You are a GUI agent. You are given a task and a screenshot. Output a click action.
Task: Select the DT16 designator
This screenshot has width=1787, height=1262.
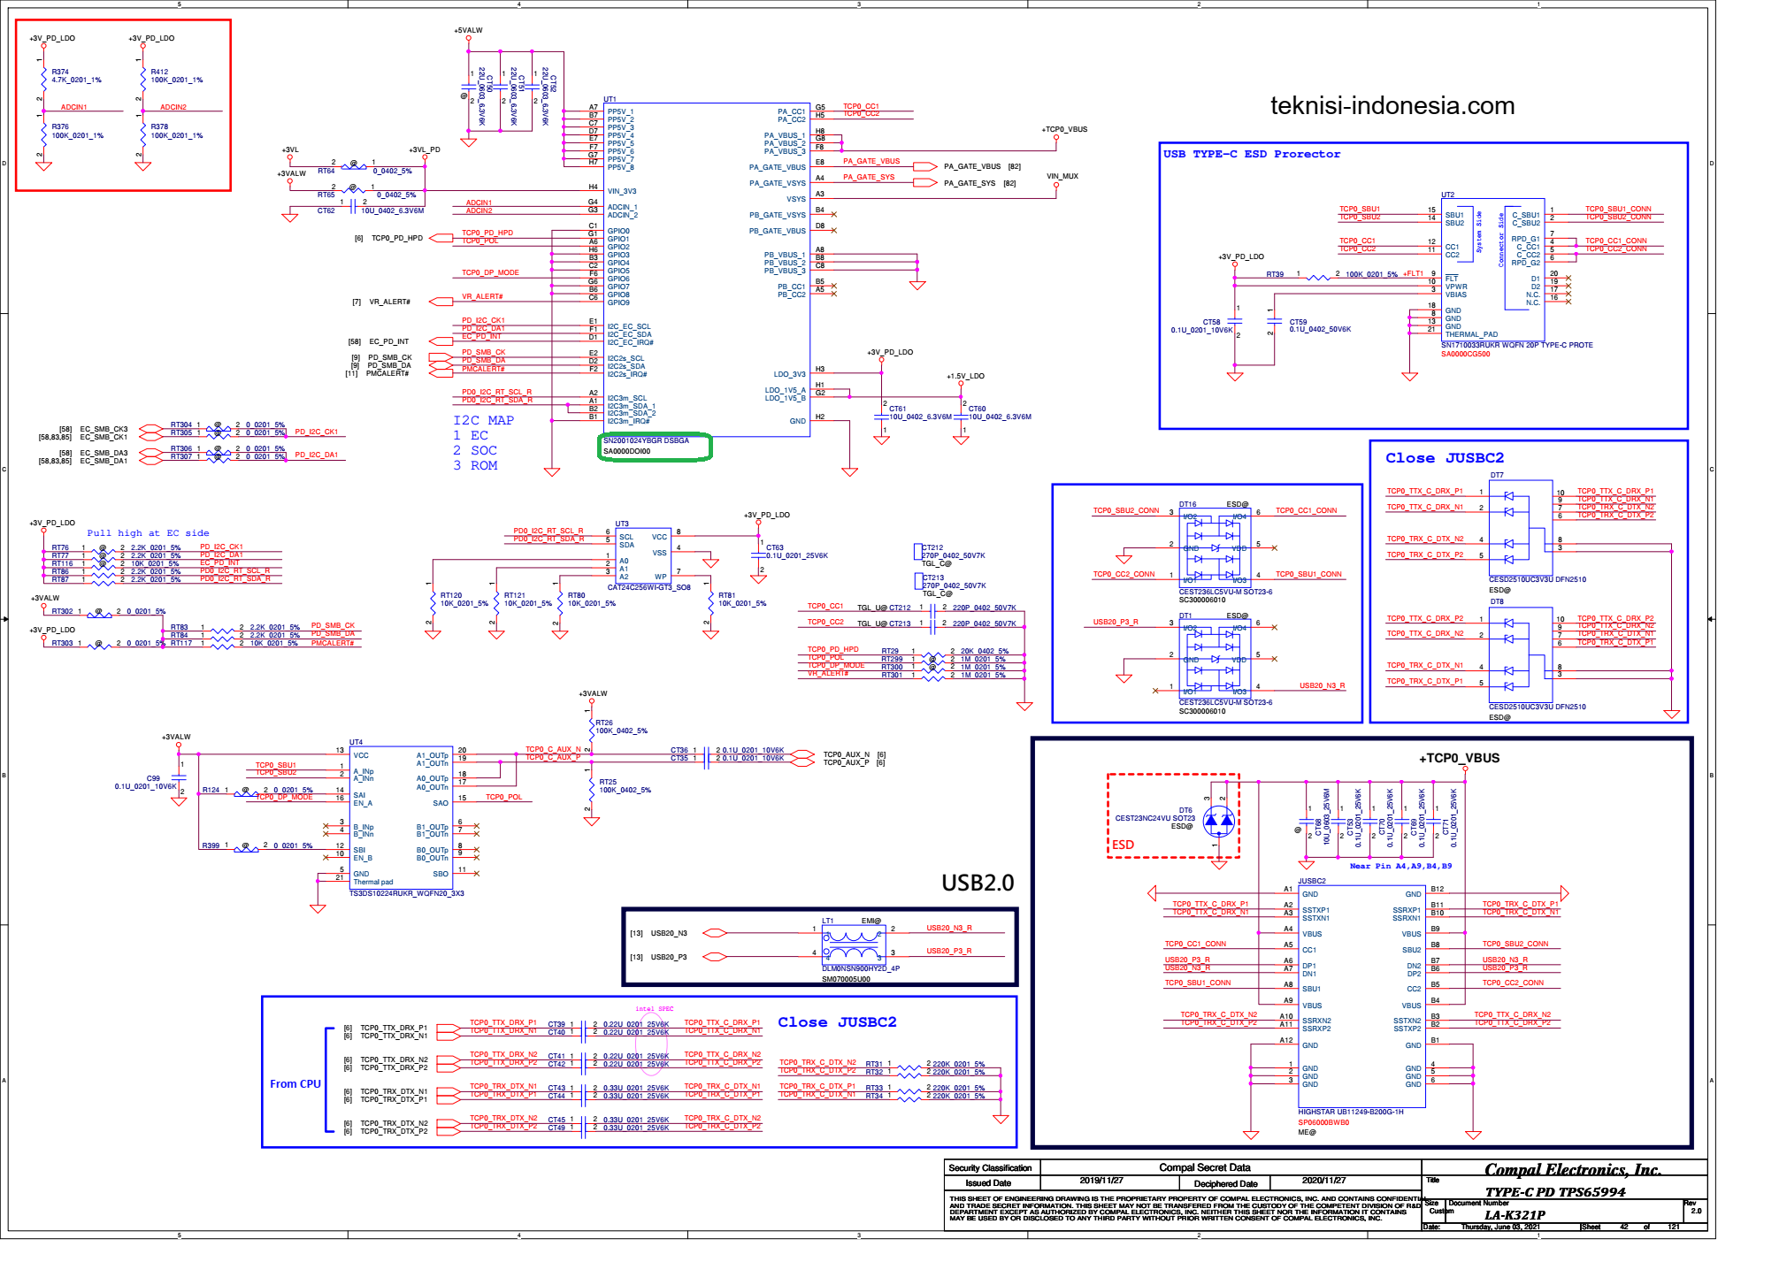1187,505
